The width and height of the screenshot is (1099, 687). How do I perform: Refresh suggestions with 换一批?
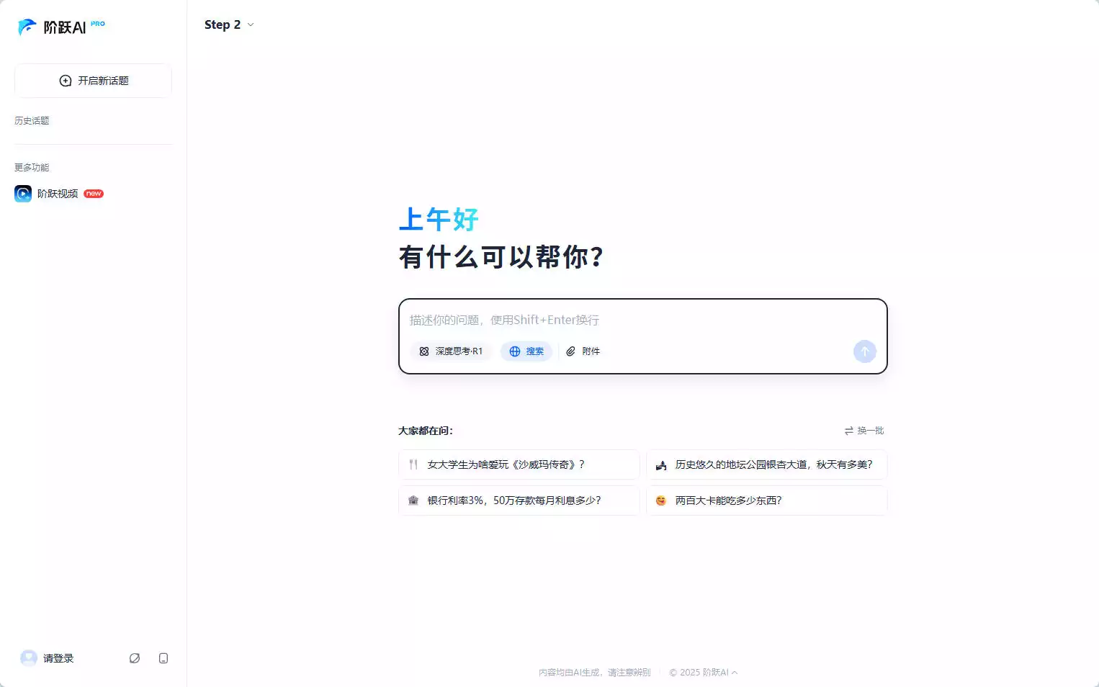click(864, 431)
